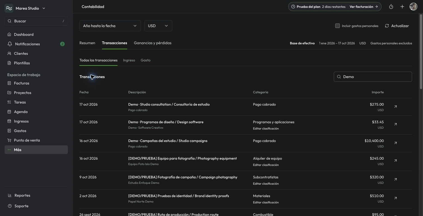
Task: Open Gastos in the sidebar
Action: tap(36, 131)
